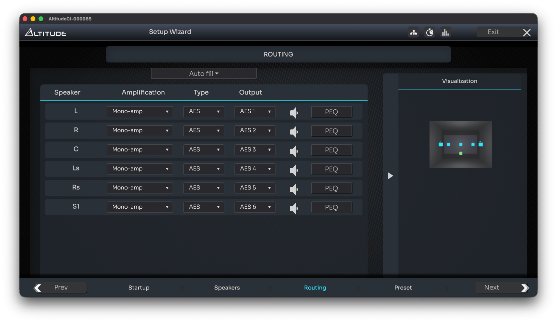Select the green subwoofer marker in visualization

(461, 154)
